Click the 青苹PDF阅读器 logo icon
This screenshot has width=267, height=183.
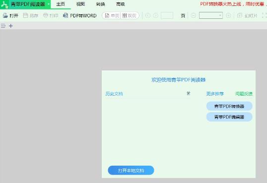click(4, 4)
